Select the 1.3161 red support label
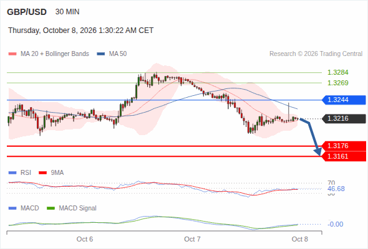The width and height of the screenshot is (368, 249). (344, 156)
